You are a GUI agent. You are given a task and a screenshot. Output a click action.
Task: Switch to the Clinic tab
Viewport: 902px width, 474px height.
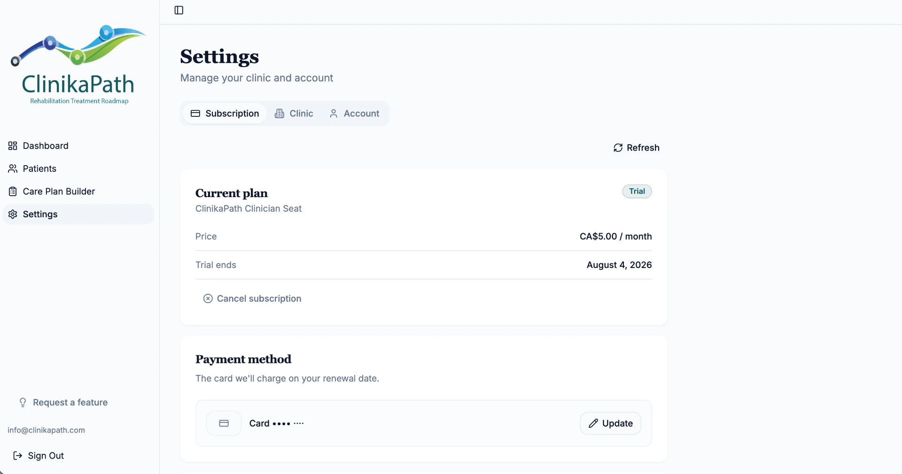coord(294,114)
